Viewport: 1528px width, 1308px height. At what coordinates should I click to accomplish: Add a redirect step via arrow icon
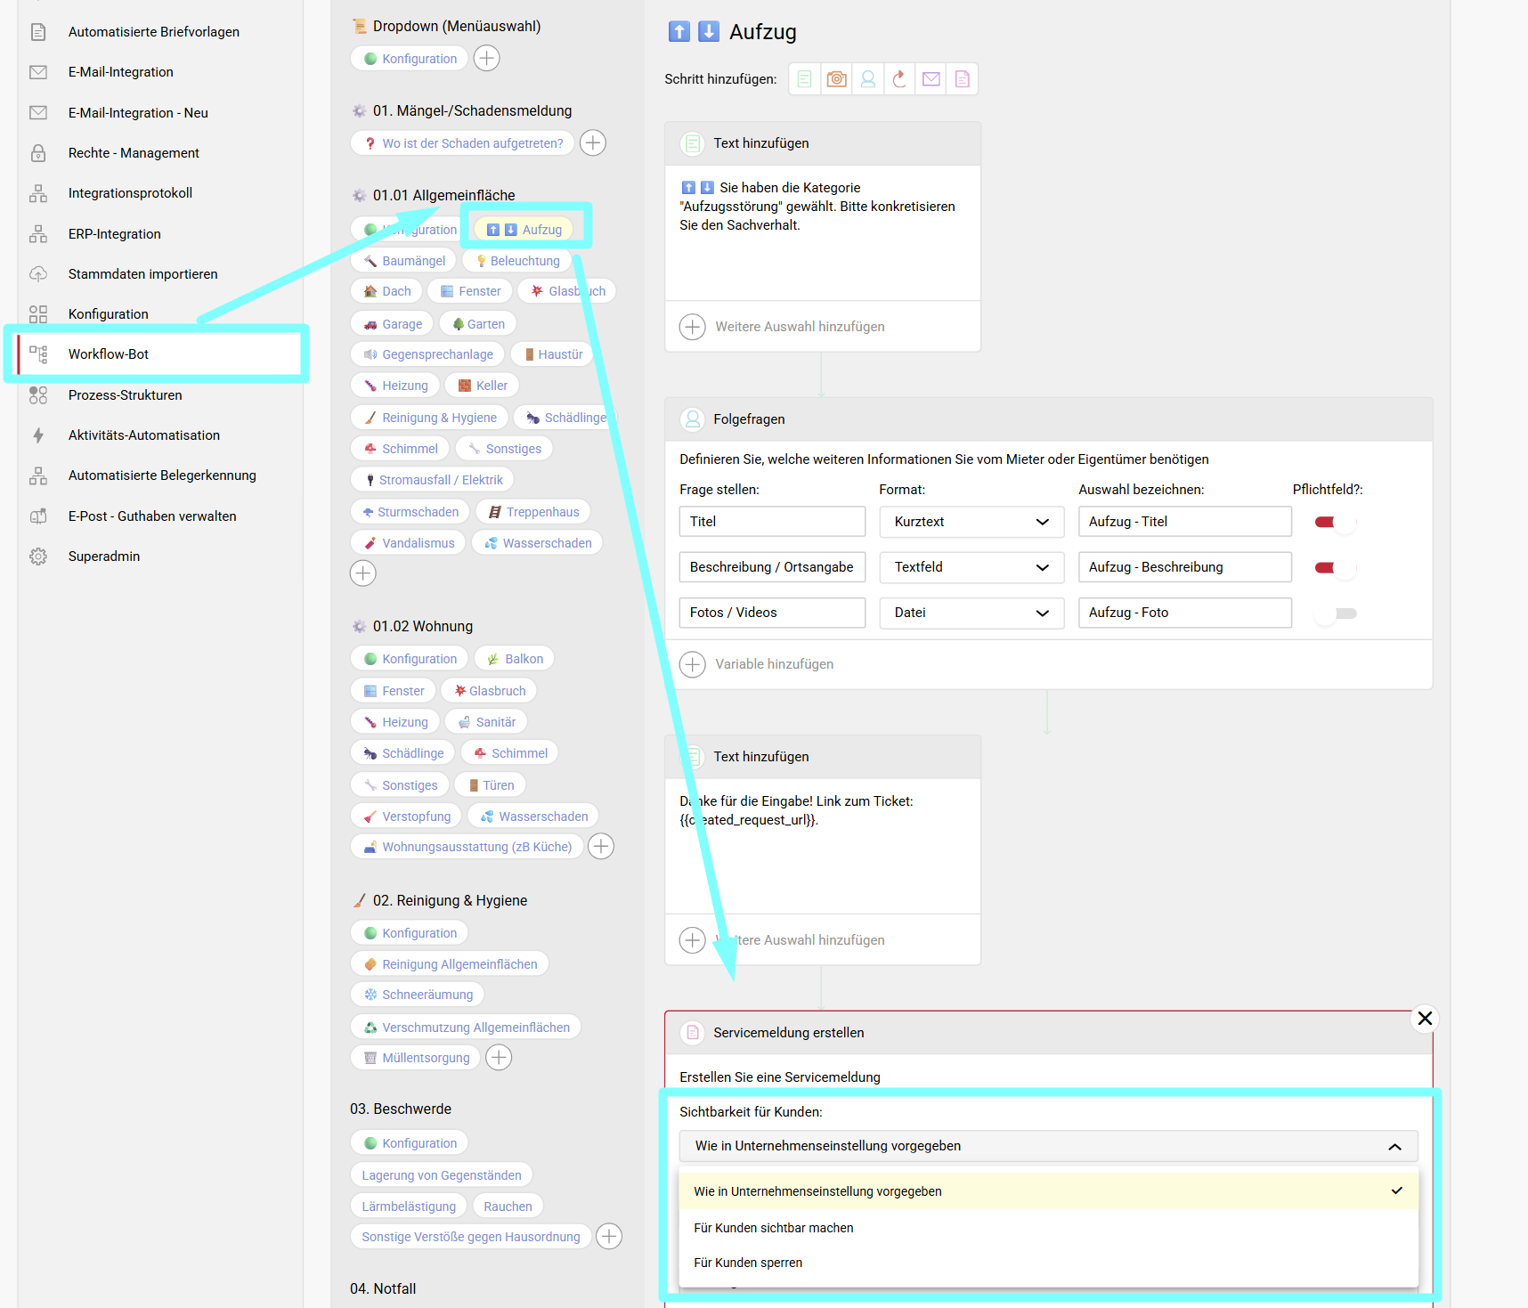[x=899, y=79]
